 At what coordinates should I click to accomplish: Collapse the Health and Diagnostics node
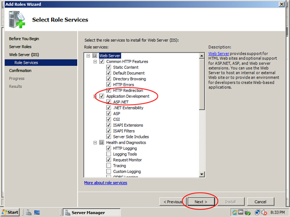point(95,142)
